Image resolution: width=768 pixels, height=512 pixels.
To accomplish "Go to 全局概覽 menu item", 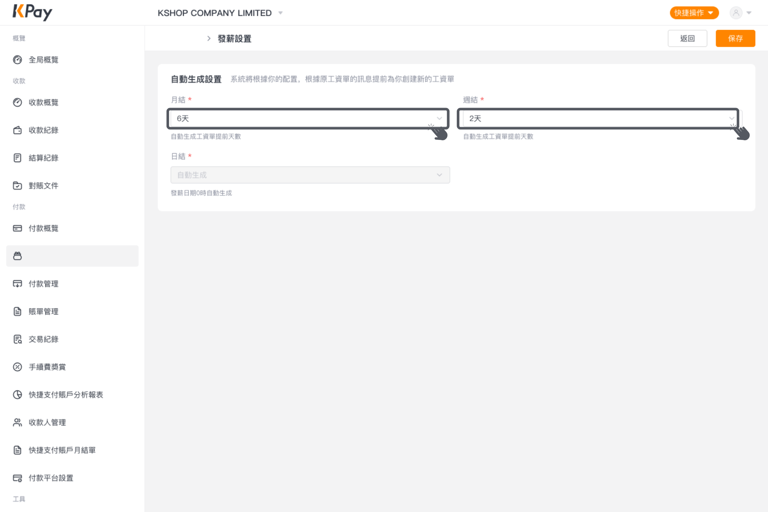I will tap(72, 60).
